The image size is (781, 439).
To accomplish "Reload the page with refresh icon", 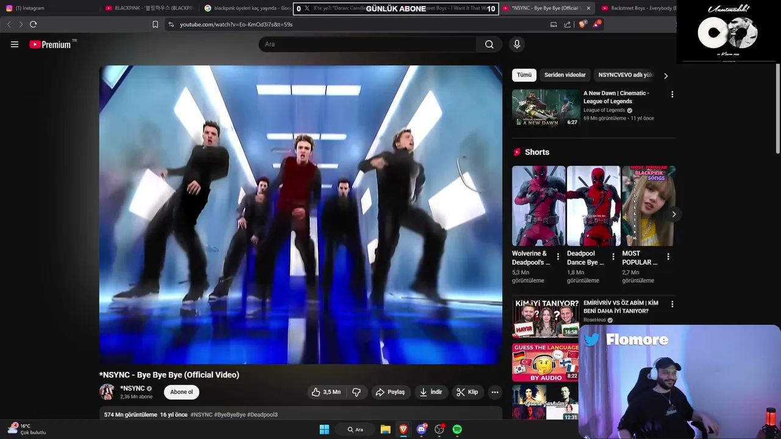I will click(x=33, y=24).
